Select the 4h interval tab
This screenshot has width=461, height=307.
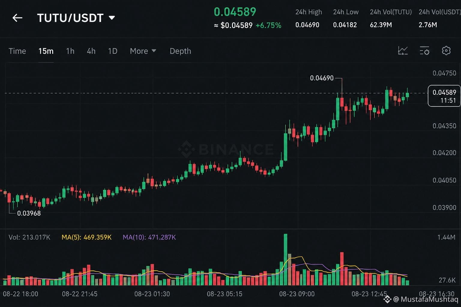91,51
